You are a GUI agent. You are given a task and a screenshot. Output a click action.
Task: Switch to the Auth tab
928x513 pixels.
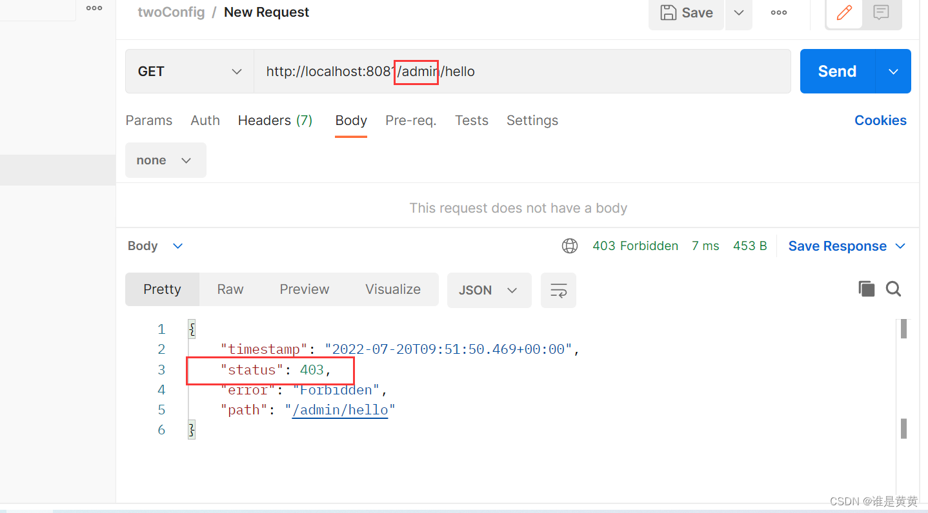tap(205, 121)
